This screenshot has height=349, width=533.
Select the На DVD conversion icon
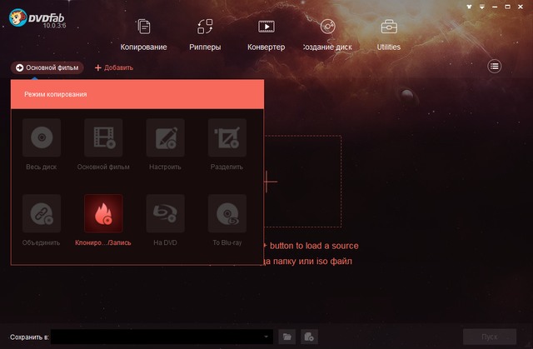click(x=165, y=213)
